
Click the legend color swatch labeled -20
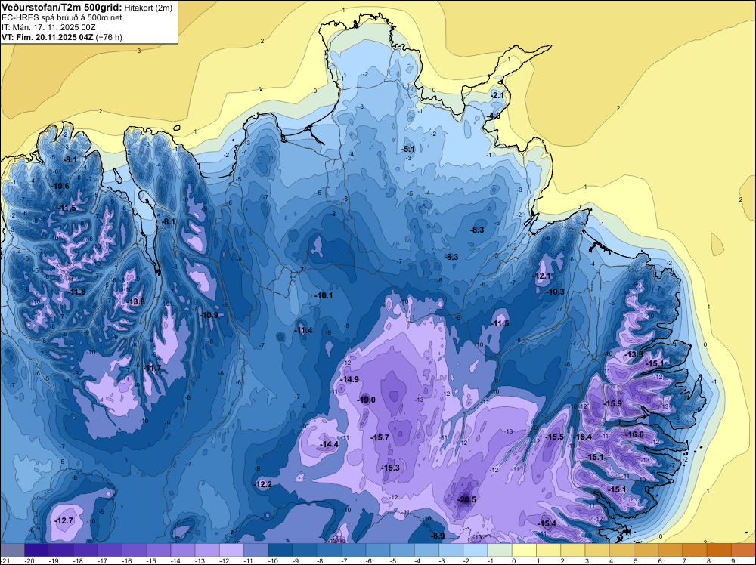[x=36, y=550]
